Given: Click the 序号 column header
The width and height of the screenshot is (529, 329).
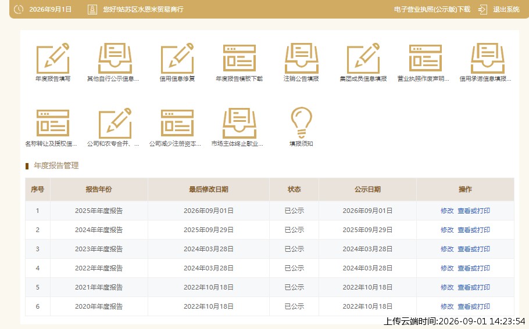Looking at the screenshot, I should tap(37, 190).
